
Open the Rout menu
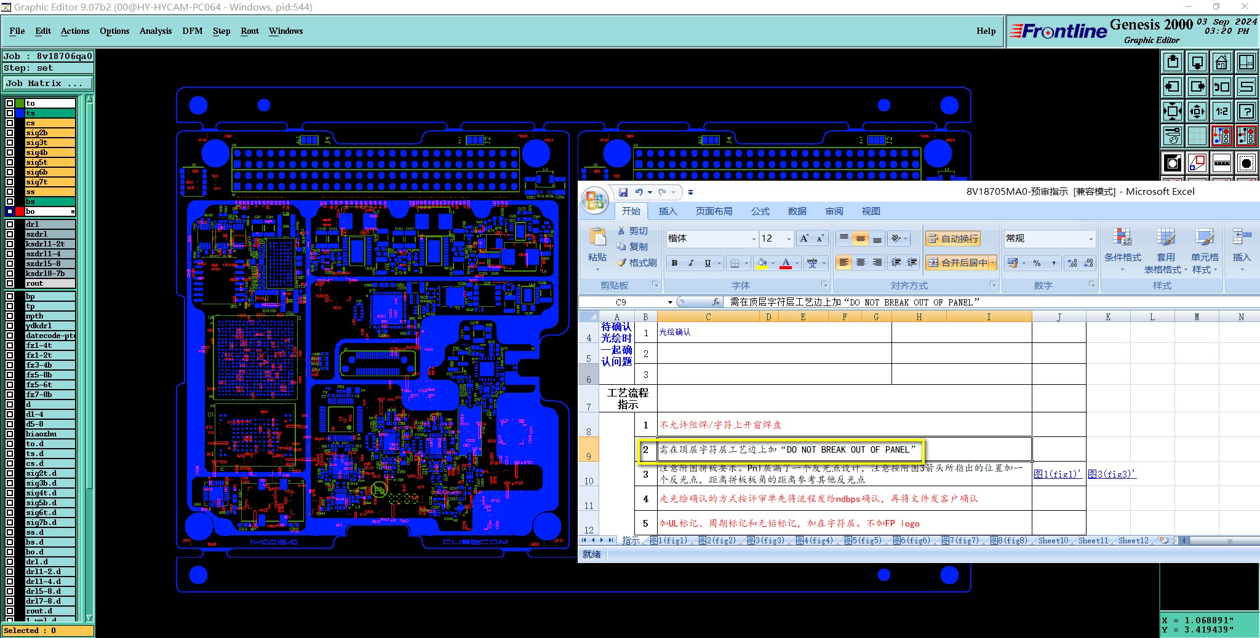click(250, 31)
